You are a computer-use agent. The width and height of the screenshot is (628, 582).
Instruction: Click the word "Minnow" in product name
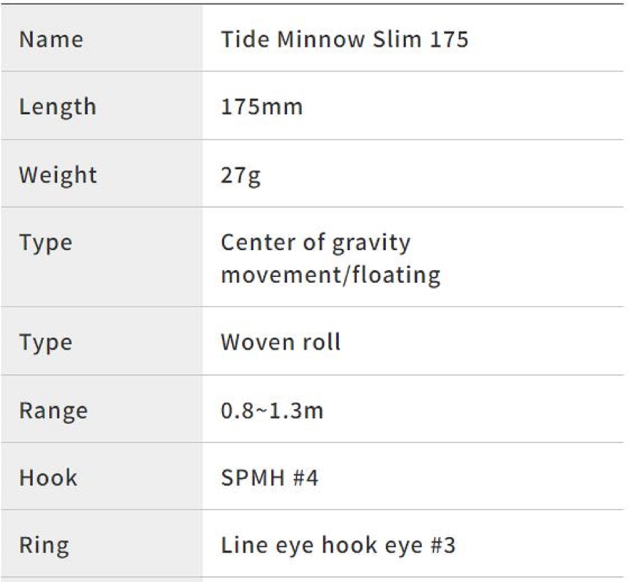click(x=321, y=40)
